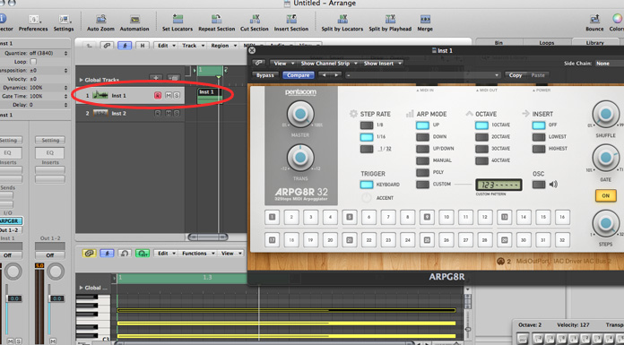Expand the Global Tracks disclosure triangle
624x345 pixels.
pos(82,80)
